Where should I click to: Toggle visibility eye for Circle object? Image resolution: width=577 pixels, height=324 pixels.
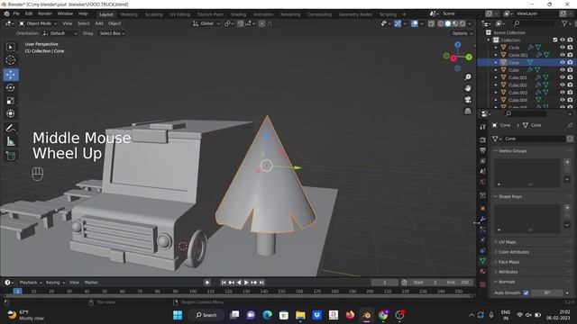pos(563,48)
